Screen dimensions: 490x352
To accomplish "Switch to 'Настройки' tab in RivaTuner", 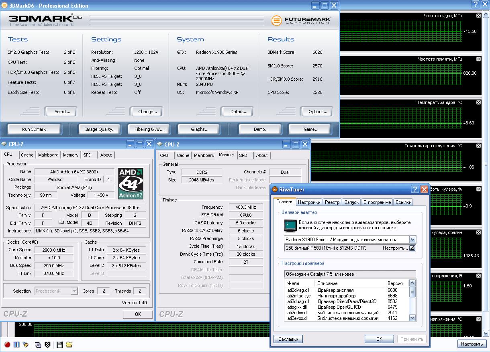I will tap(309, 202).
